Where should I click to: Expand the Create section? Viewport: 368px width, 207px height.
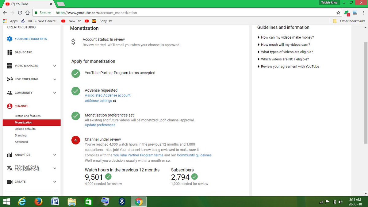coord(55,182)
